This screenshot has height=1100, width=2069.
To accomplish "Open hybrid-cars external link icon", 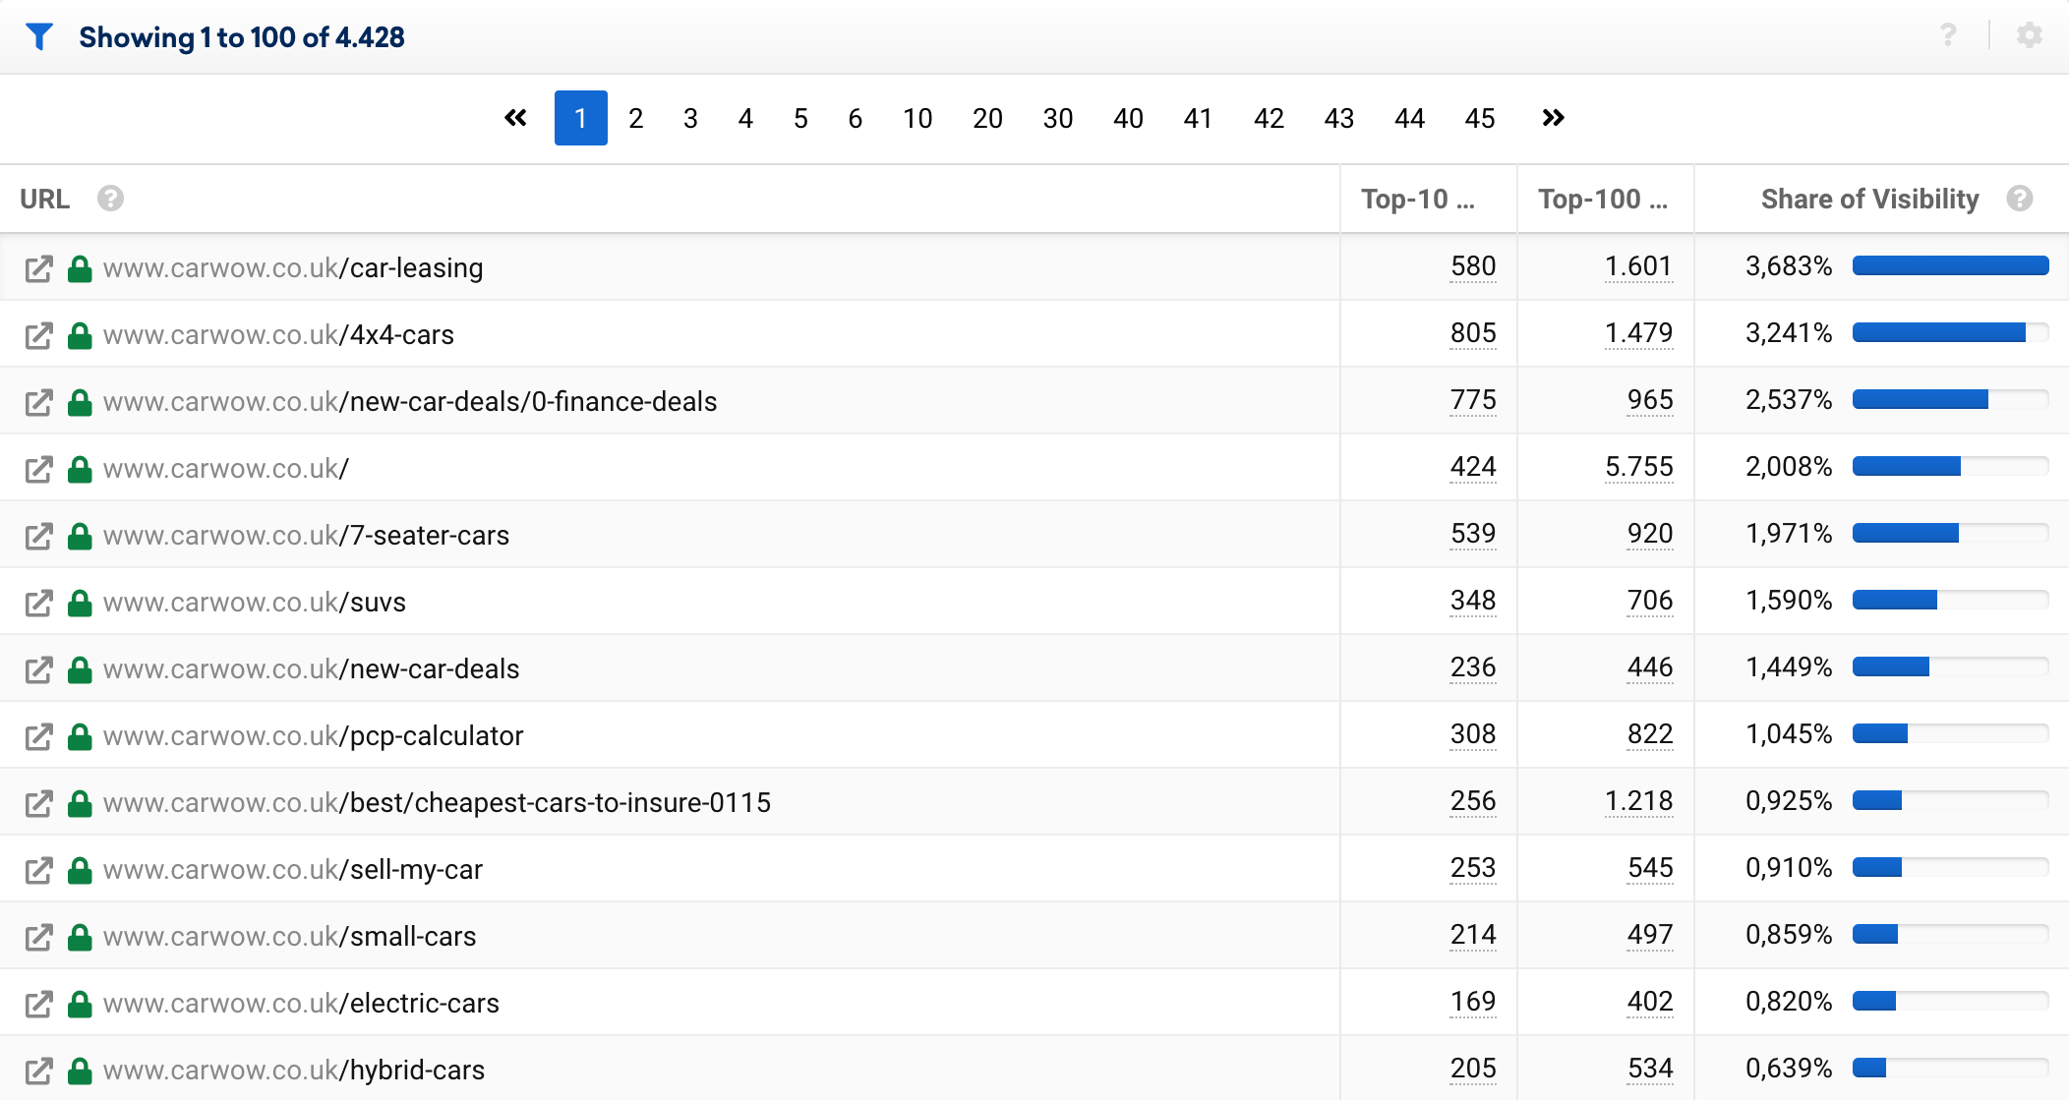I will pos(38,1071).
